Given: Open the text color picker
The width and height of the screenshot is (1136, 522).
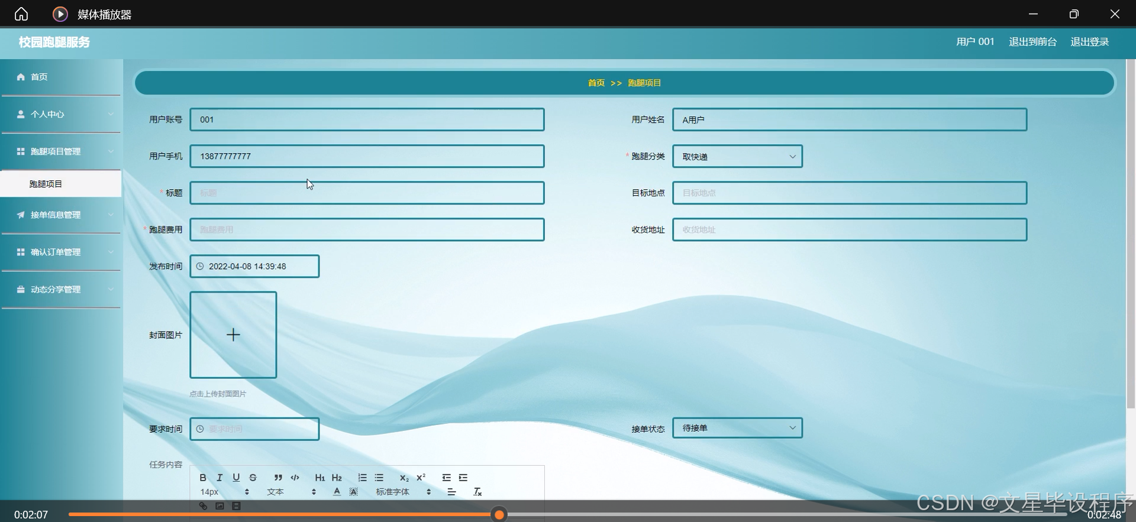Looking at the screenshot, I should click(x=337, y=492).
